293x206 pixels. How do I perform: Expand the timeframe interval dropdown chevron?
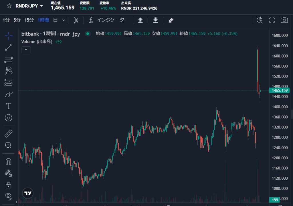[x=64, y=20]
